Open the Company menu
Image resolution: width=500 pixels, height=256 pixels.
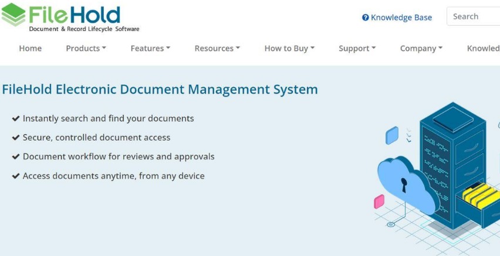coord(421,49)
